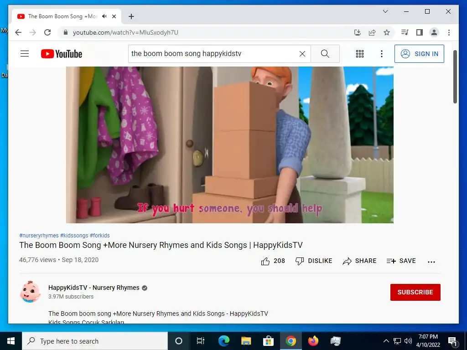Open volume control in system tray
467x350 pixels.
tap(408, 341)
